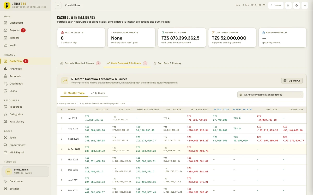Open help with the question mark icon

click(x=297, y=5)
